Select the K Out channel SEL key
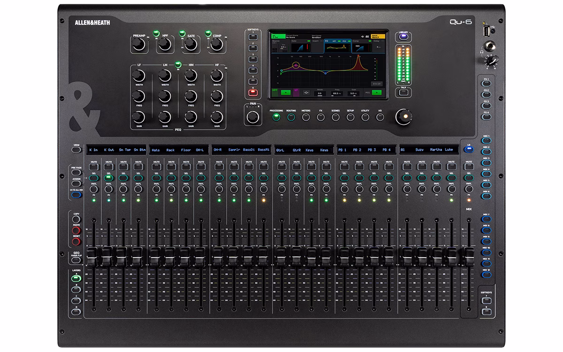 pyautogui.click(x=108, y=178)
